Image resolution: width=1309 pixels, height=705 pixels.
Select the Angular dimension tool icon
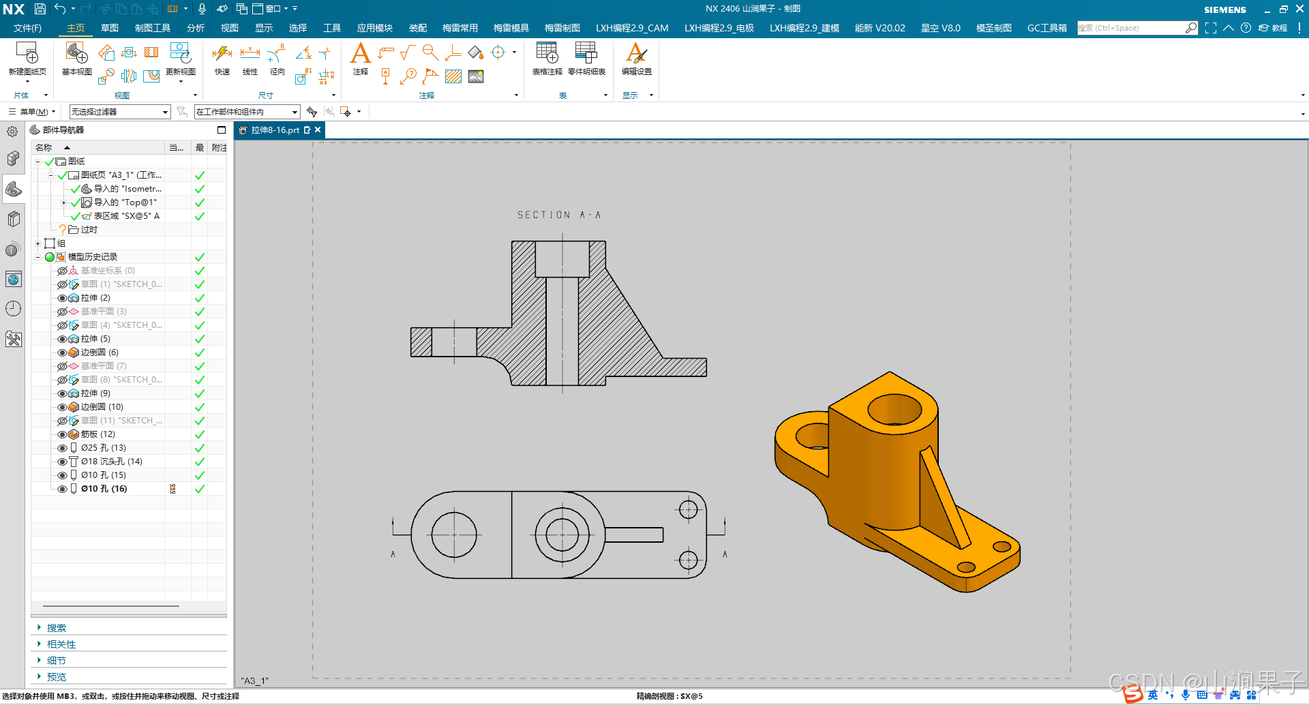tap(303, 52)
